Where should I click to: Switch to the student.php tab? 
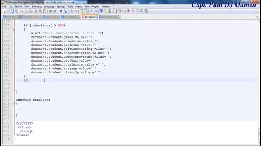51,17
